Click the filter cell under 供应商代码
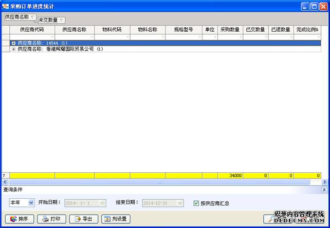The width and height of the screenshot is (330, 228). 32,37
